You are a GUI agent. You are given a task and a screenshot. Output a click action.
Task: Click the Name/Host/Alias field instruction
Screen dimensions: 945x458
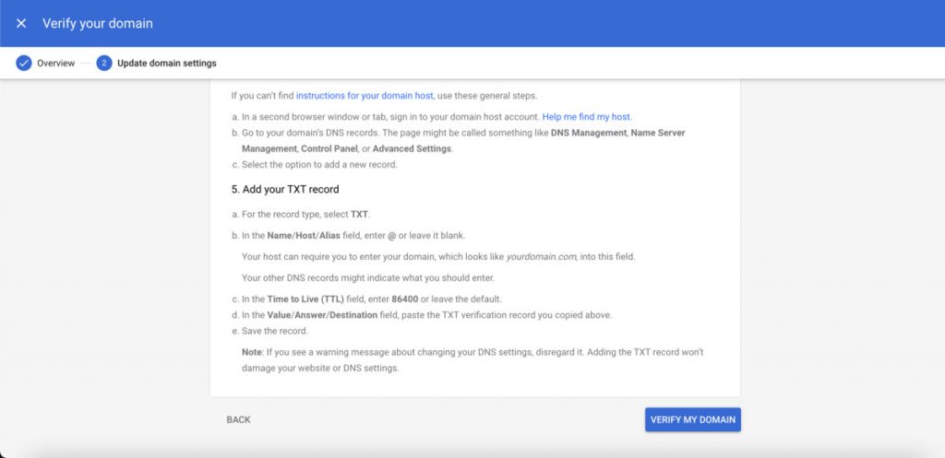[x=348, y=235]
